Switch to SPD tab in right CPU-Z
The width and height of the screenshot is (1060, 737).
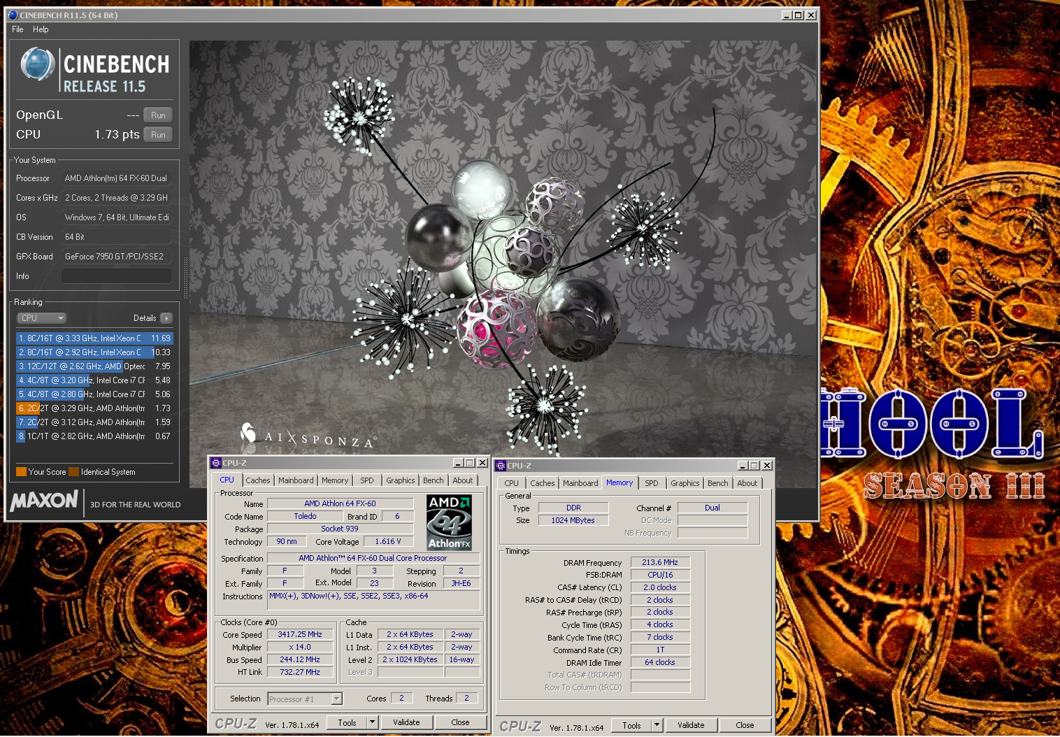point(652,483)
